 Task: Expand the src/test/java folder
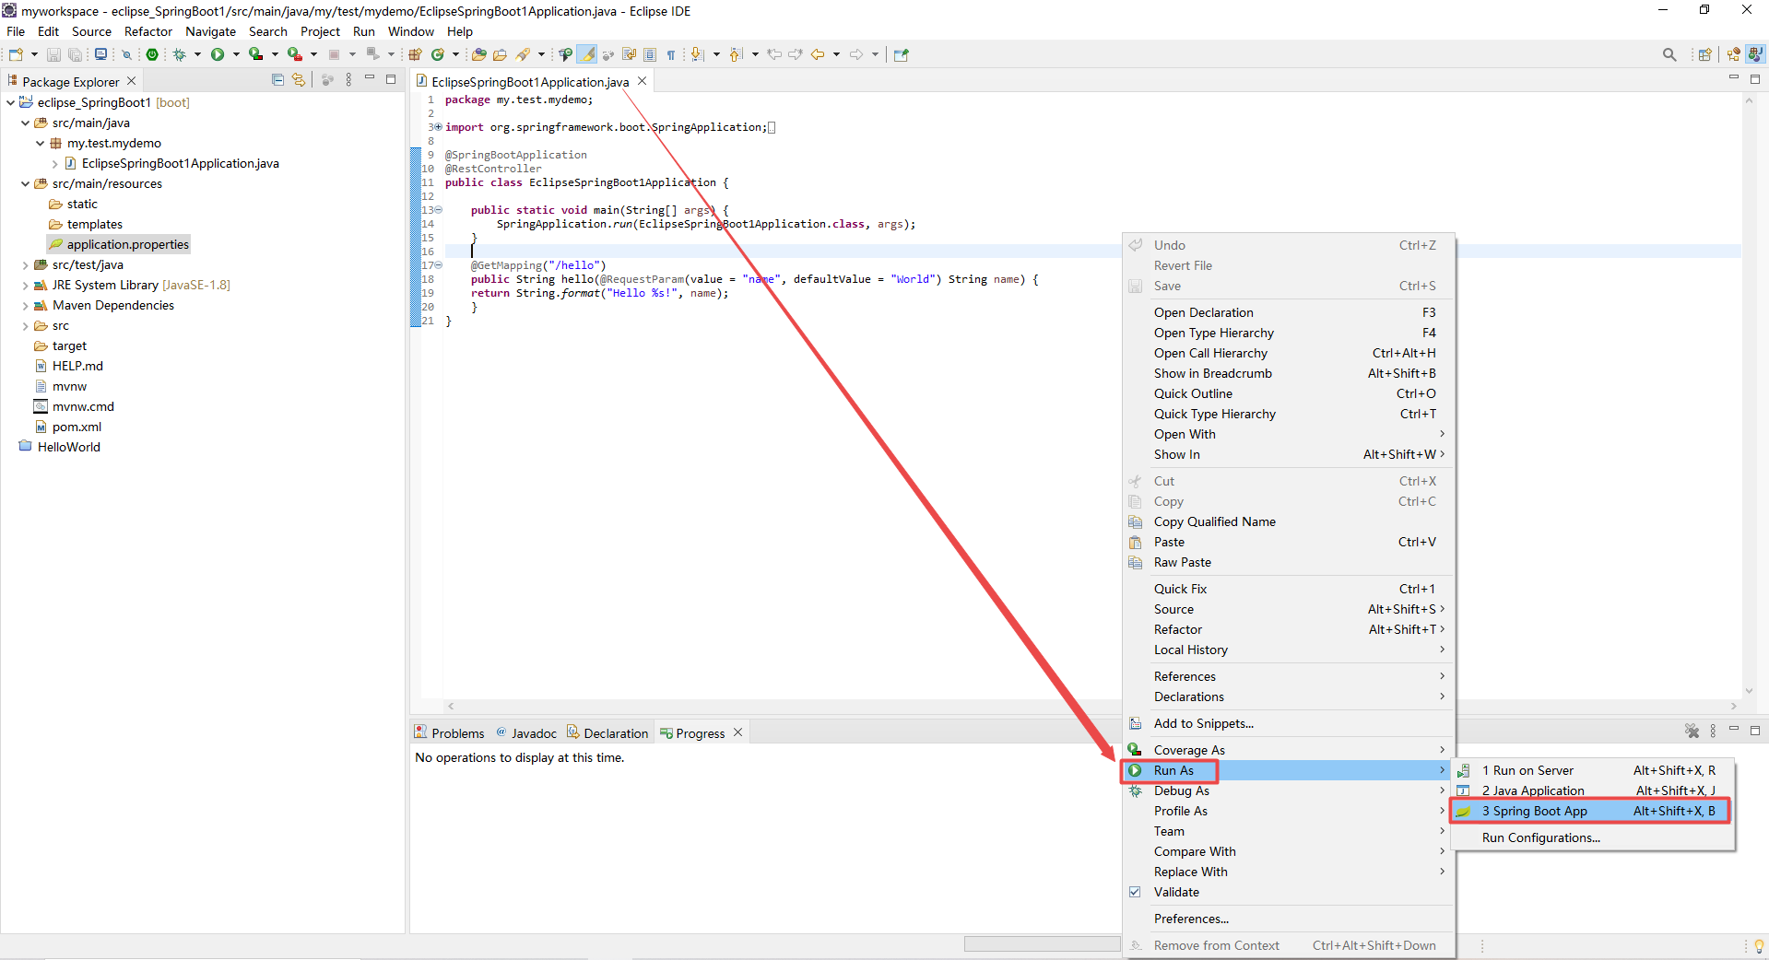click(25, 264)
